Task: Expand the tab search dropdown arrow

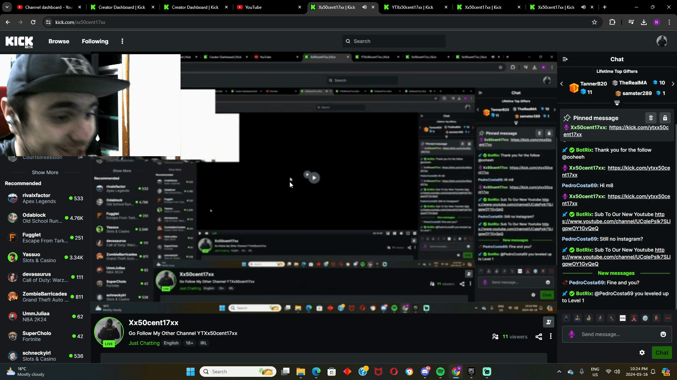Action: click(7, 7)
